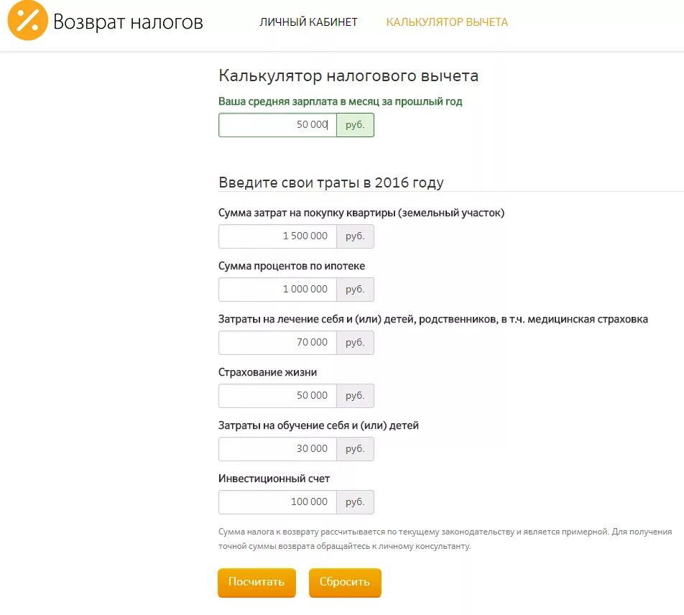684x615 pixels.
Task: Click the Введите свои траты heading
Action: 331,182
